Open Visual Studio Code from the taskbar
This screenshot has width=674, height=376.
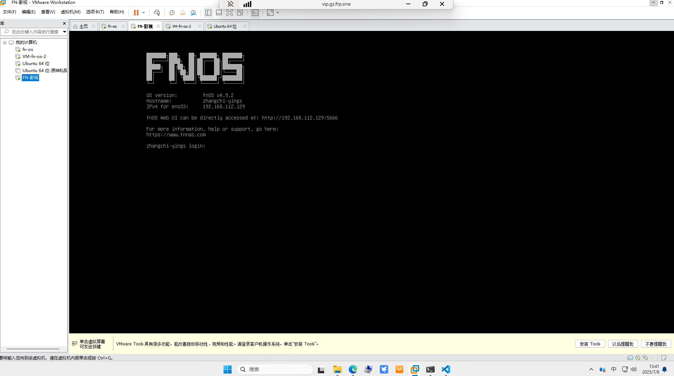point(446,369)
